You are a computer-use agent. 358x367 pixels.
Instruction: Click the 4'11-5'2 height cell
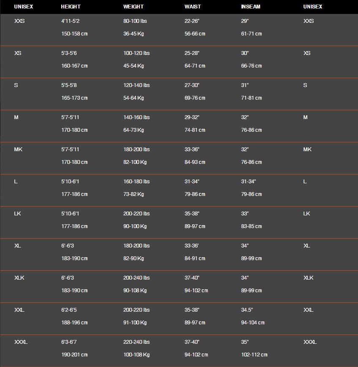70,21
